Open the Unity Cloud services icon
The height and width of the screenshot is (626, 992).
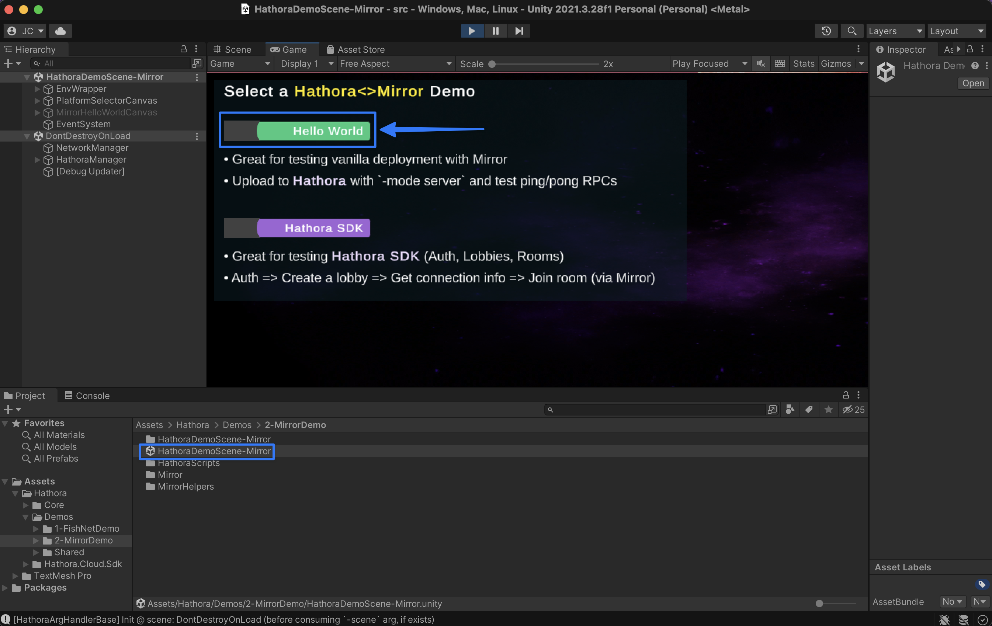pyautogui.click(x=60, y=31)
